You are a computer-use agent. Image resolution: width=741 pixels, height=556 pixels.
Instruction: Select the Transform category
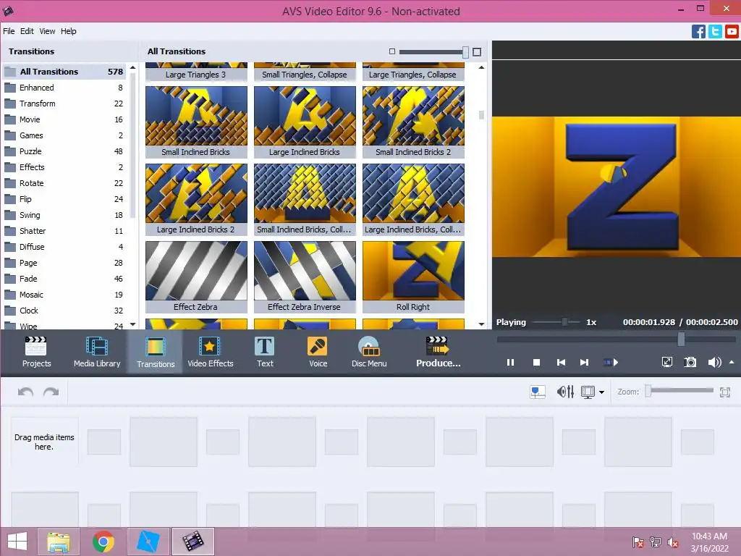pos(64,104)
